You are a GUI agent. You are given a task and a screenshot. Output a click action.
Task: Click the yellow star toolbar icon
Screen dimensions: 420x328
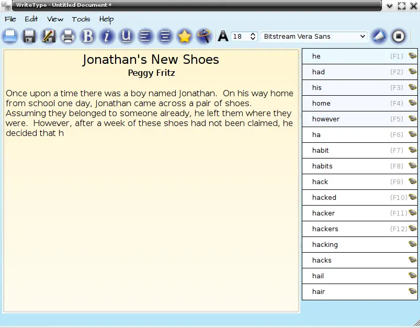(x=184, y=36)
